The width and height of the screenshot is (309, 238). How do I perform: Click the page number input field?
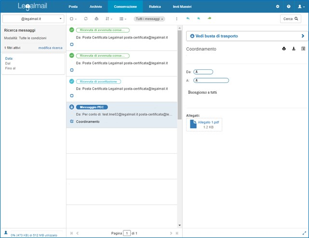click(x=127, y=233)
